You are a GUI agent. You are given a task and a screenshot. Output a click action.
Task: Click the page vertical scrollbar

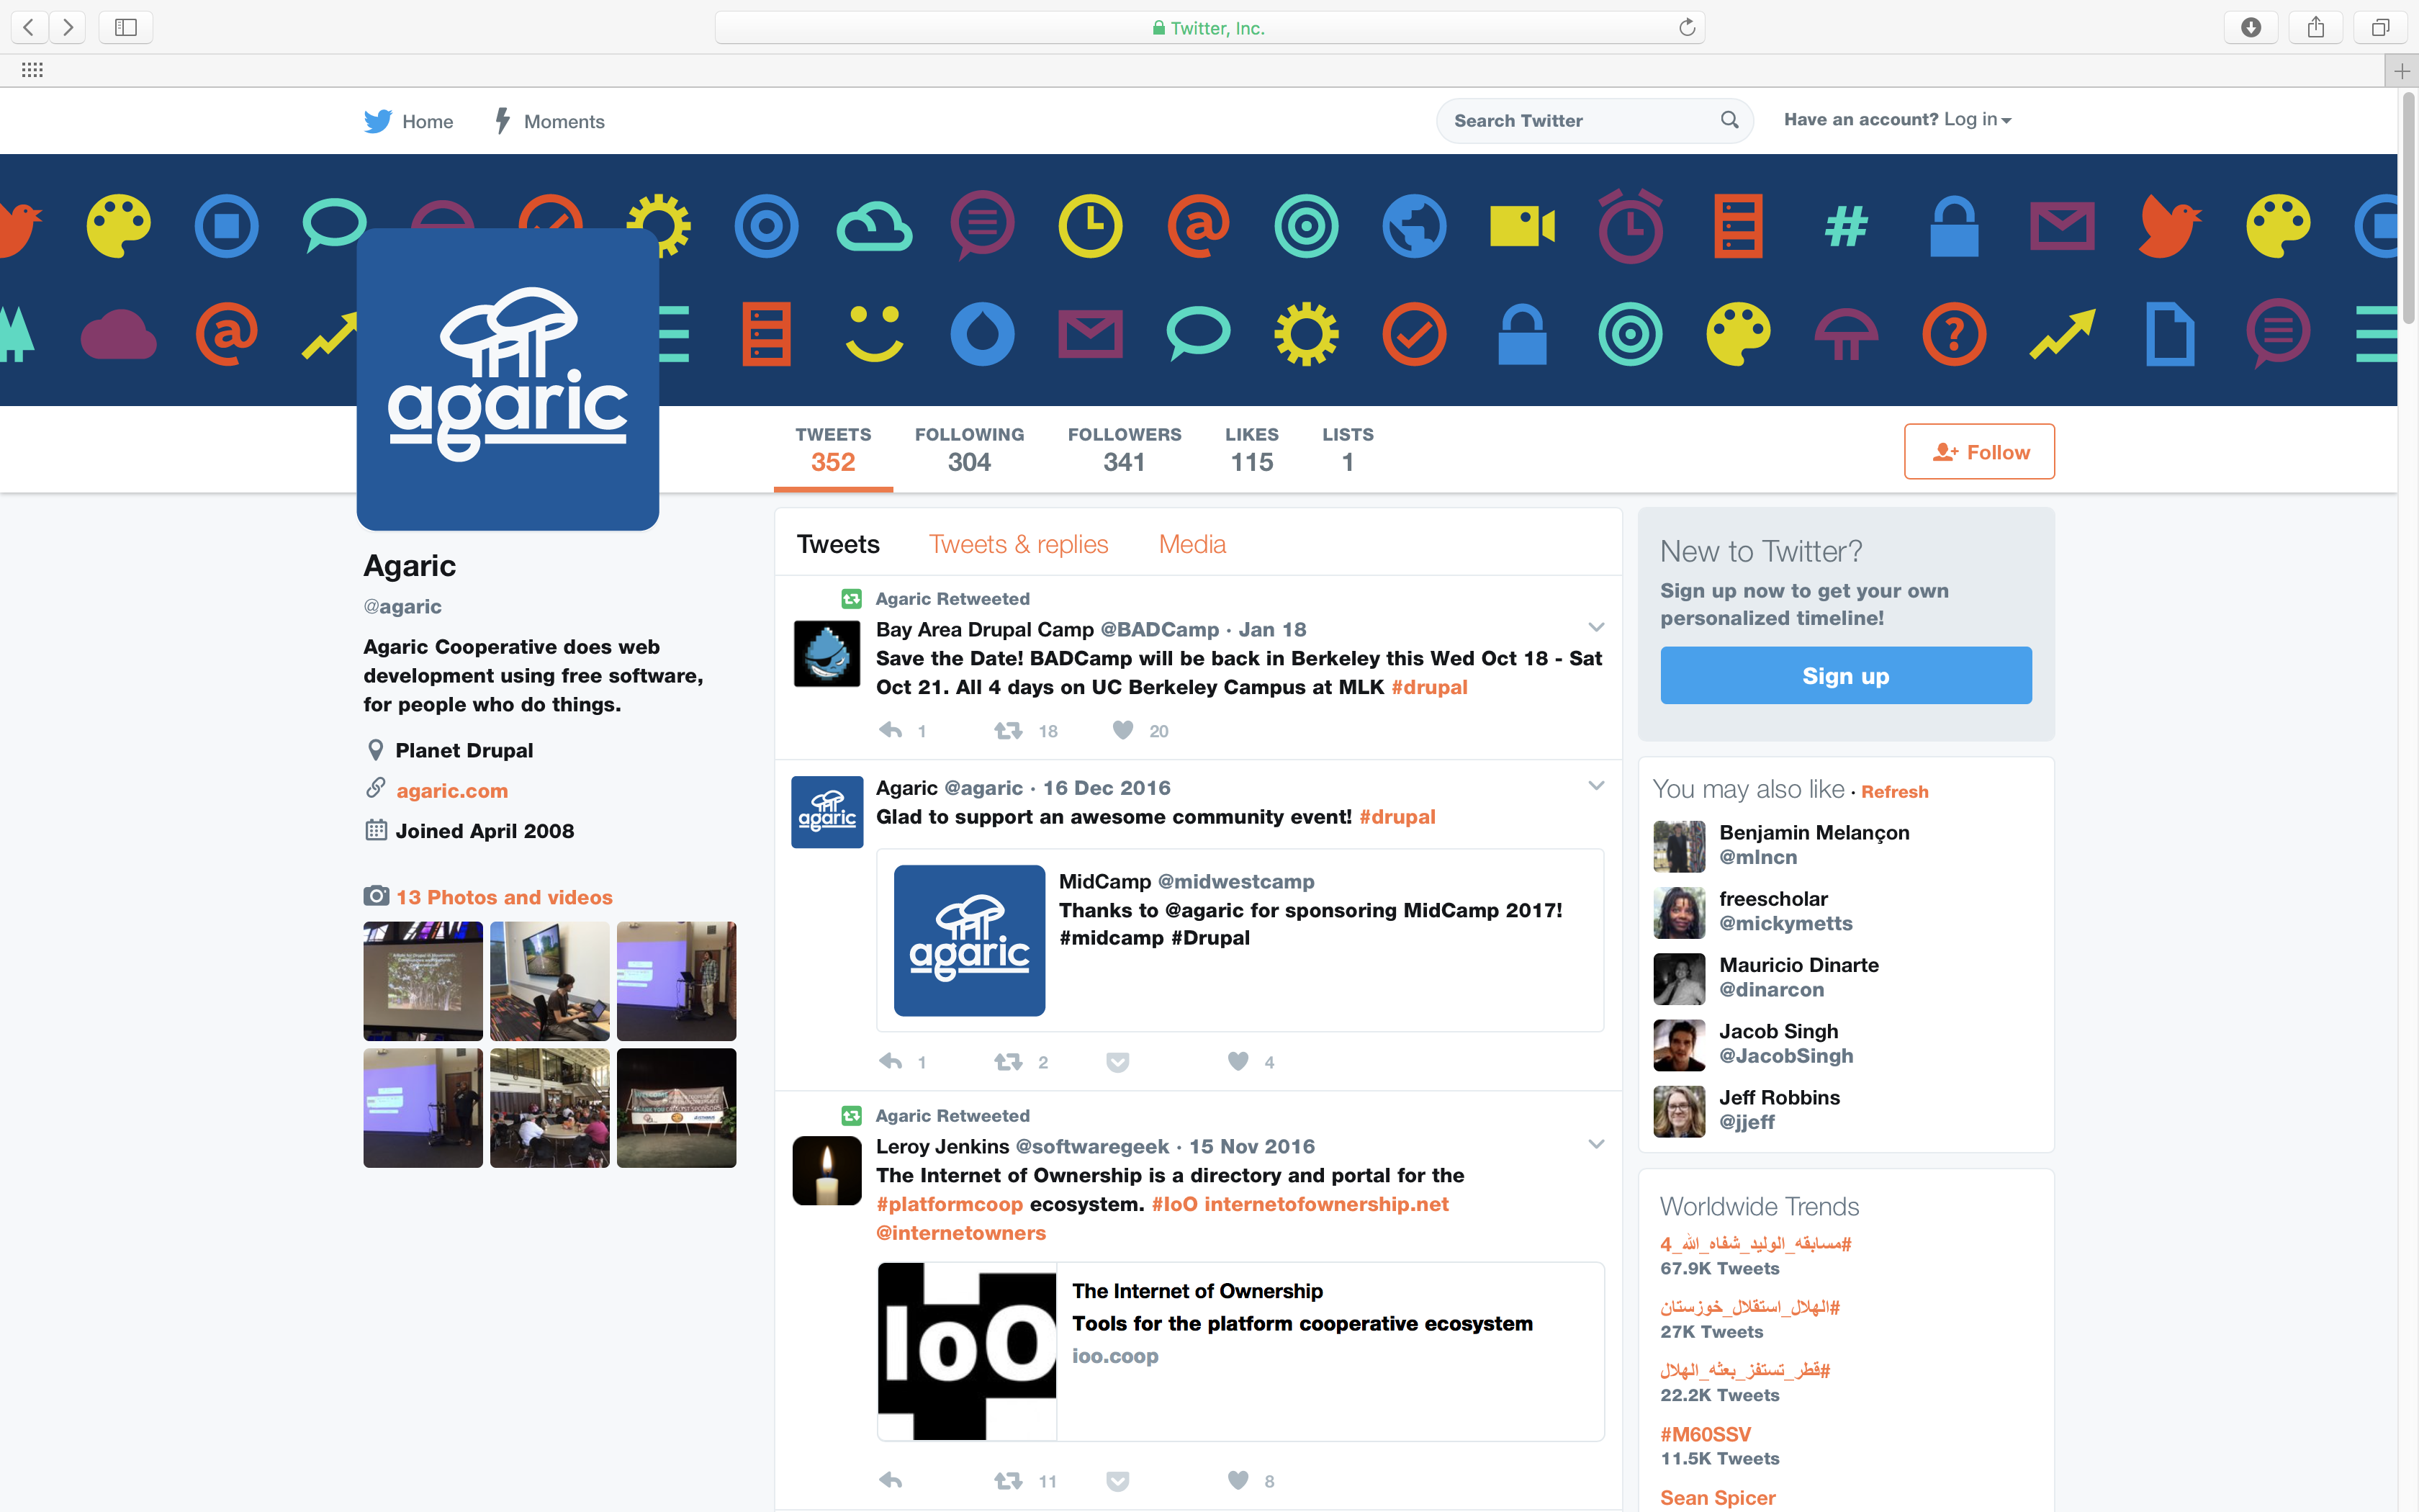[x=2408, y=208]
